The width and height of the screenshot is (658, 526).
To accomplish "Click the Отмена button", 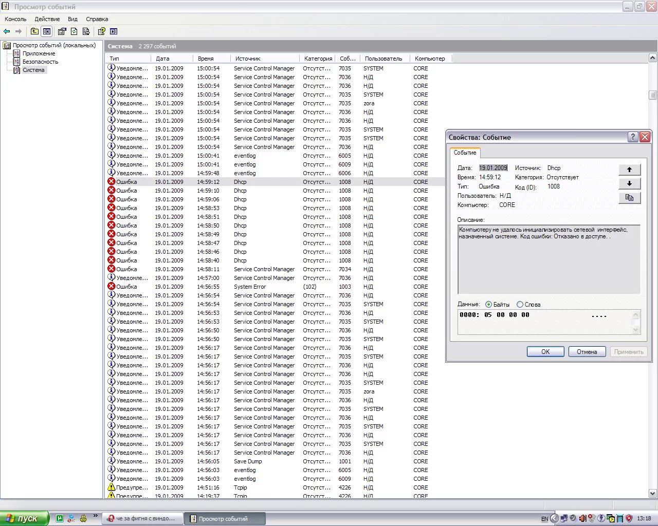I will tap(587, 352).
